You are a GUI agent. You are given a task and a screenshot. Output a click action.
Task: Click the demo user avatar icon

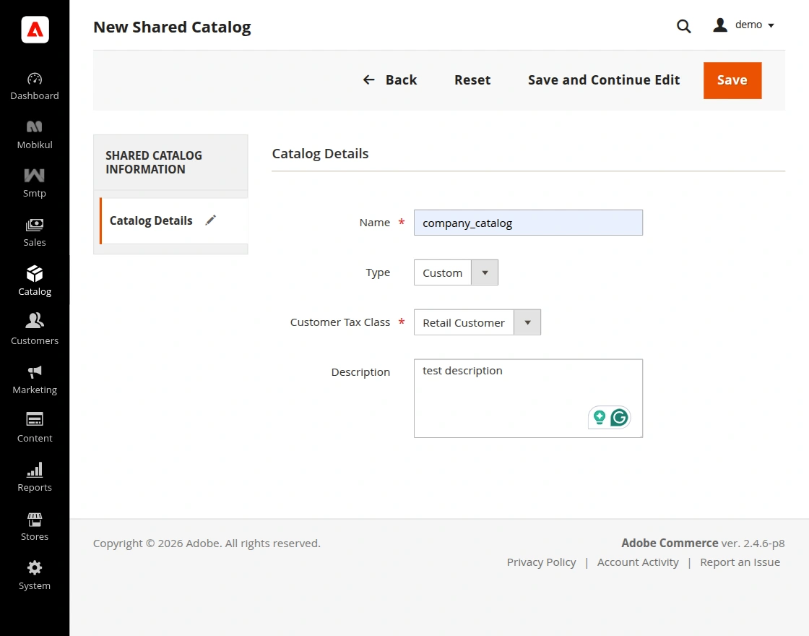(x=720, y=25)
